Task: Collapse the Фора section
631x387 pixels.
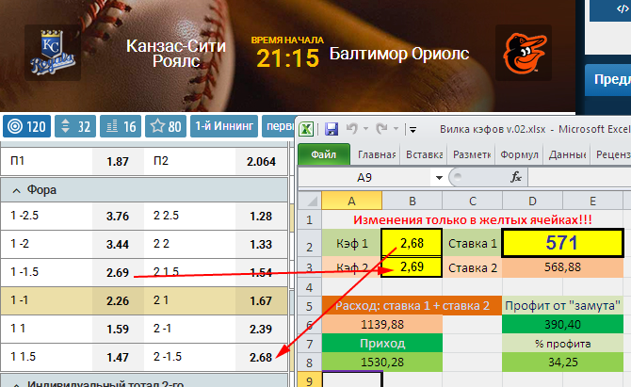Action: [x=17, y=190]
